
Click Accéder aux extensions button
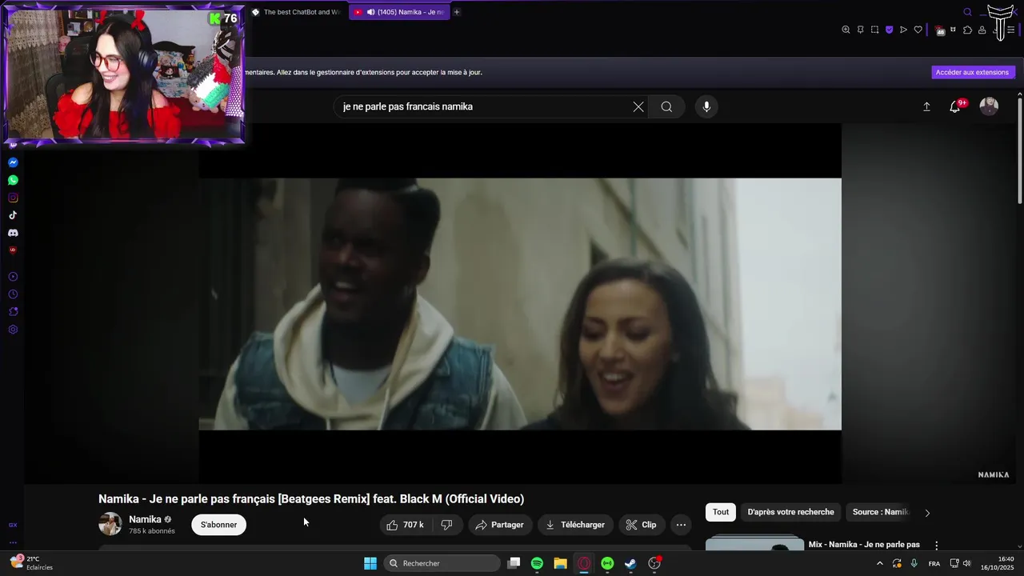click(x=973, y=72)
